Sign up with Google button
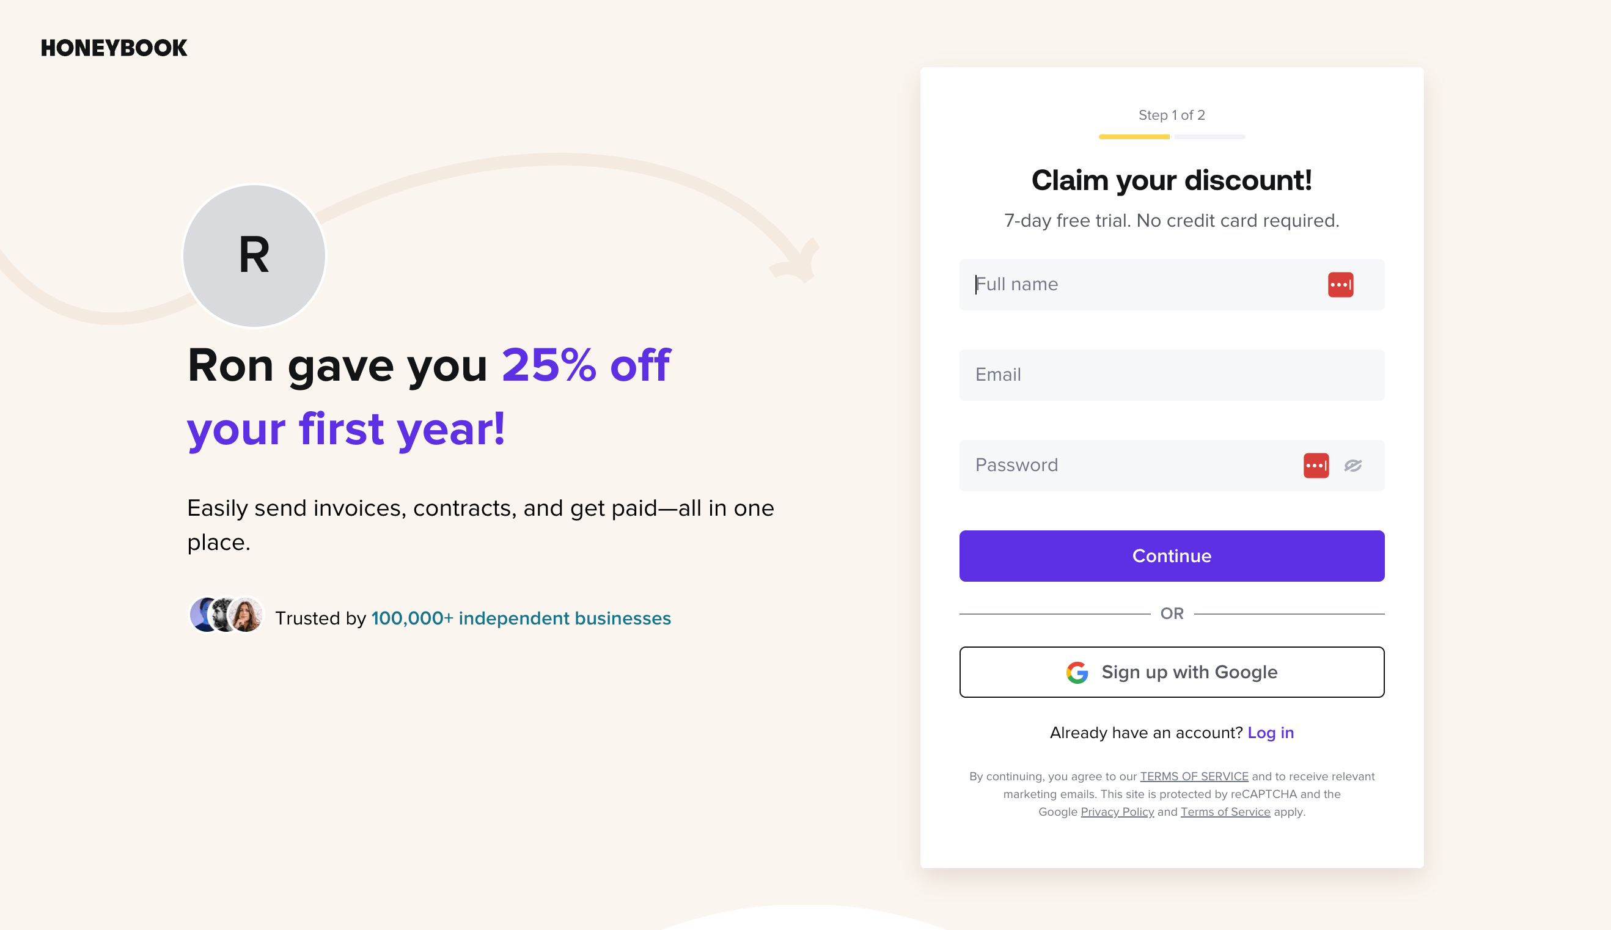The height and width of the screenshot is (930, 1611). coord(1171,673)
